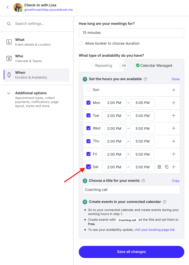Click the back arrow icon in header
This screenshot has width=189, height=265.
pos(8,7)
